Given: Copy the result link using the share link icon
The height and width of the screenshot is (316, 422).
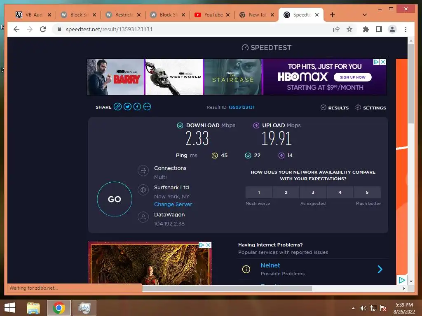Looking at the screenshot, I should point(117,107).
